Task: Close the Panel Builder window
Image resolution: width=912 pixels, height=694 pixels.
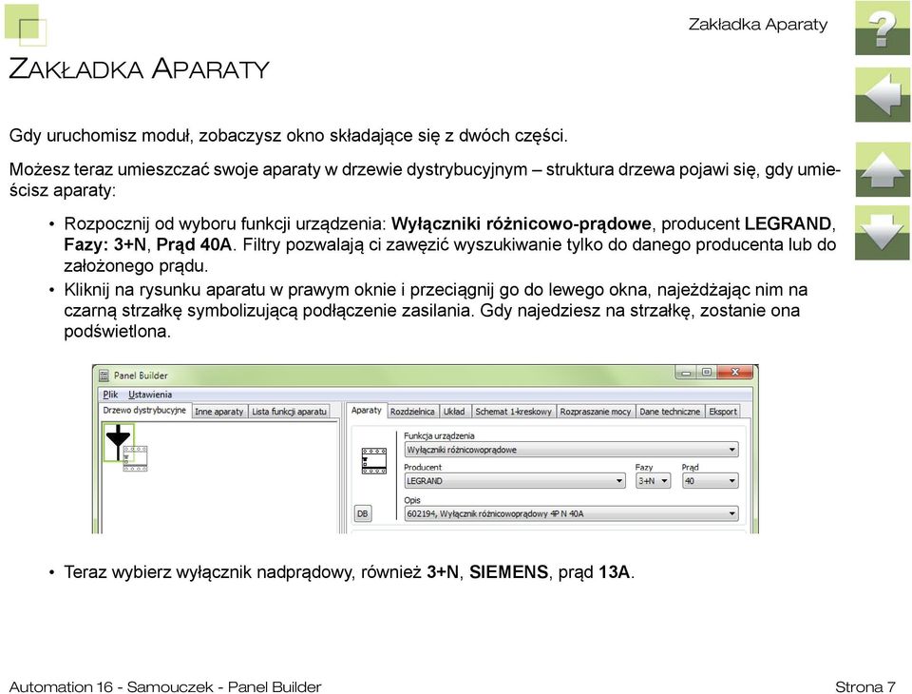Action: (735, 372)
